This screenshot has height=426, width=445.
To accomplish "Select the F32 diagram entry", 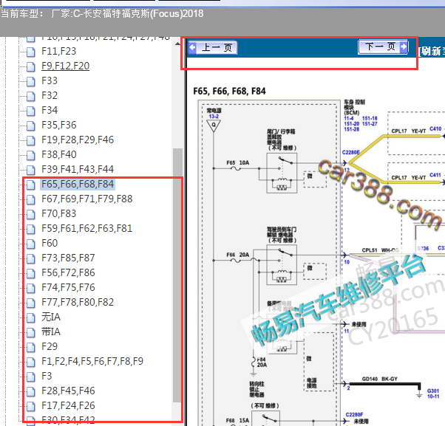I will [50, 95].
